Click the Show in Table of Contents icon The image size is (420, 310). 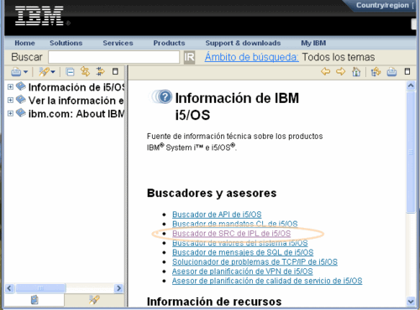tap(375, 72)
